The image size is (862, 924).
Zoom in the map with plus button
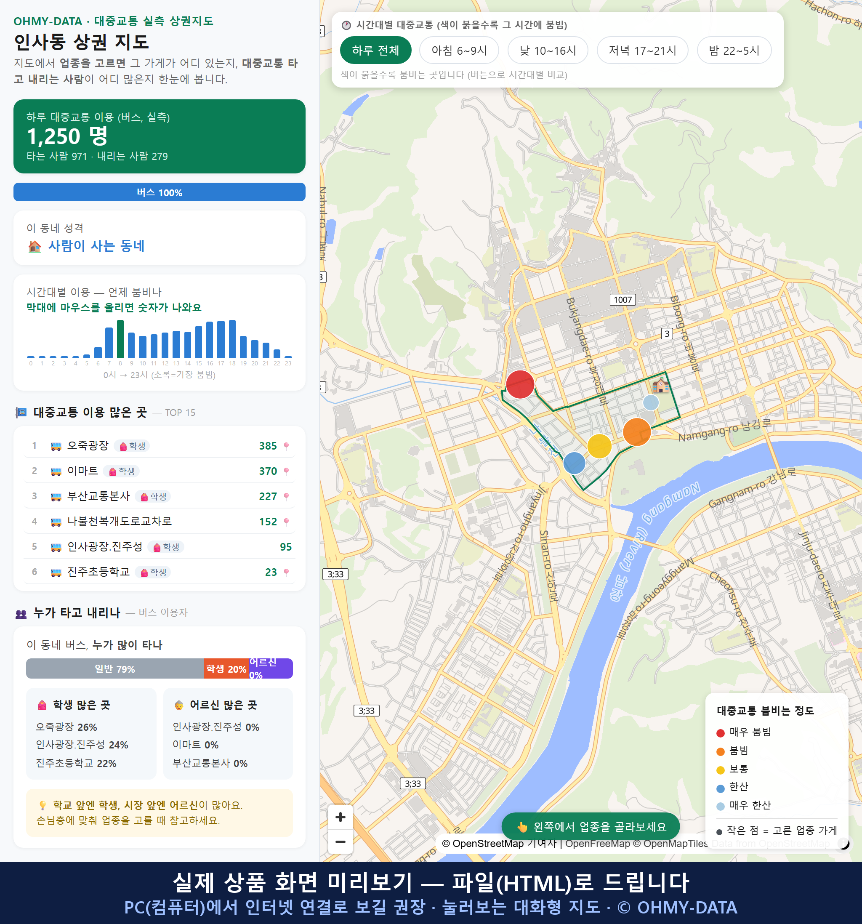340,817
